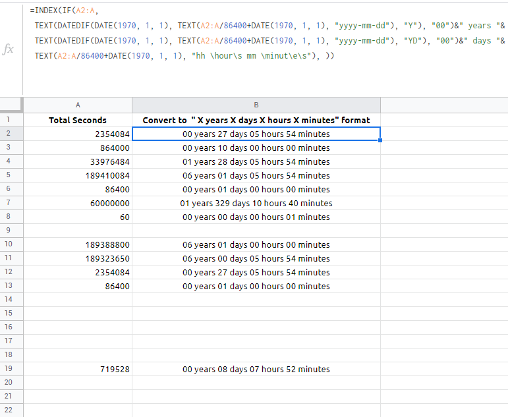Click '01 years 329 days 10 hours' cell
The height and width of the screenshot is (417, 508).
click(256, 203)
